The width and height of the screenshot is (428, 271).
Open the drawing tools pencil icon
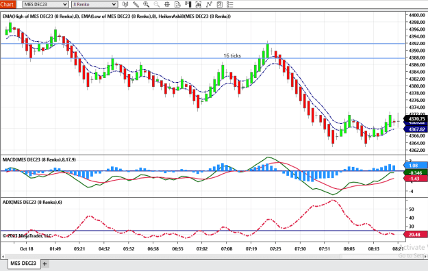click(x=136, y=4)
